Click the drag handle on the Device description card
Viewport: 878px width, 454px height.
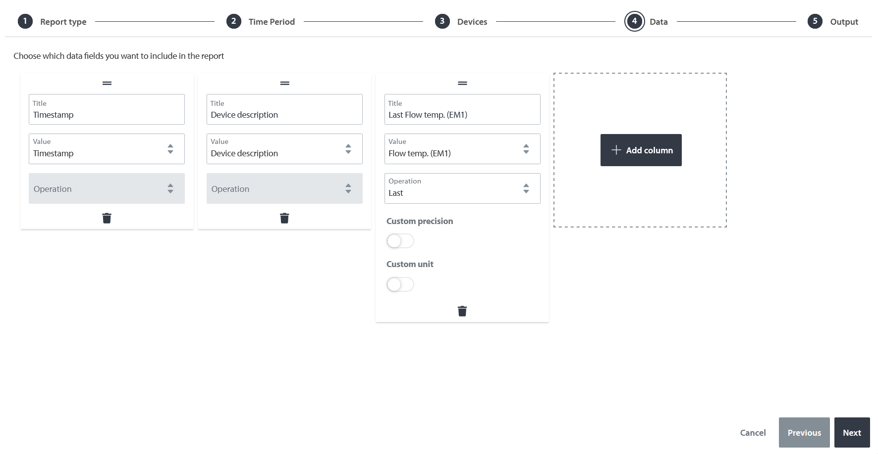[x=284, y=83]
